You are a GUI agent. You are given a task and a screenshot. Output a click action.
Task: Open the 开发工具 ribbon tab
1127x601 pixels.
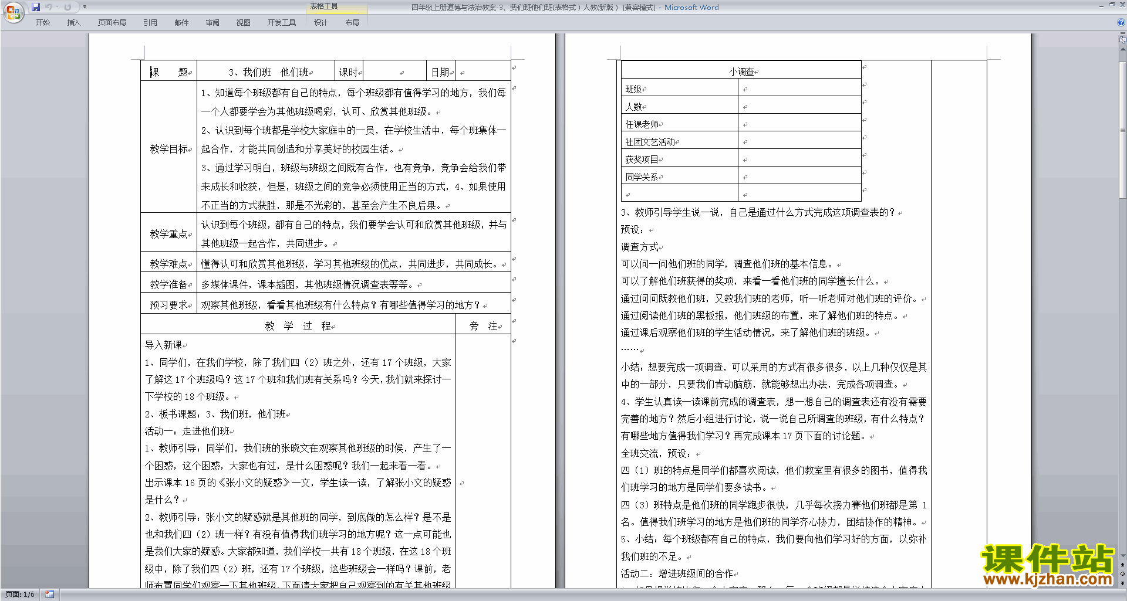pyautogui.click(x=282, y=22)
